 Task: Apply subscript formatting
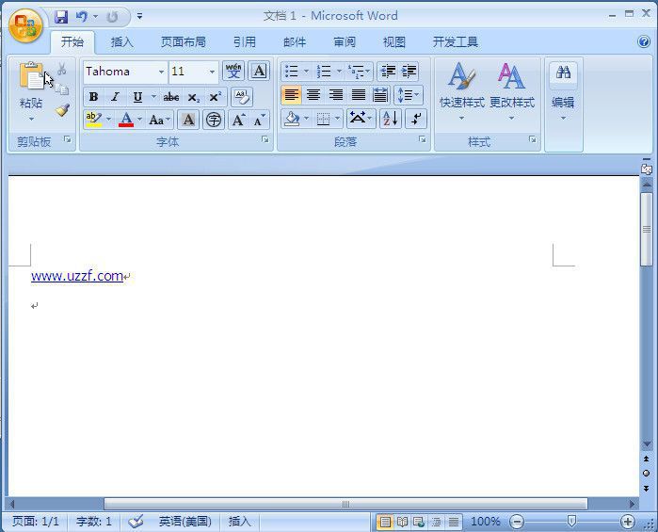pos(194,97)
